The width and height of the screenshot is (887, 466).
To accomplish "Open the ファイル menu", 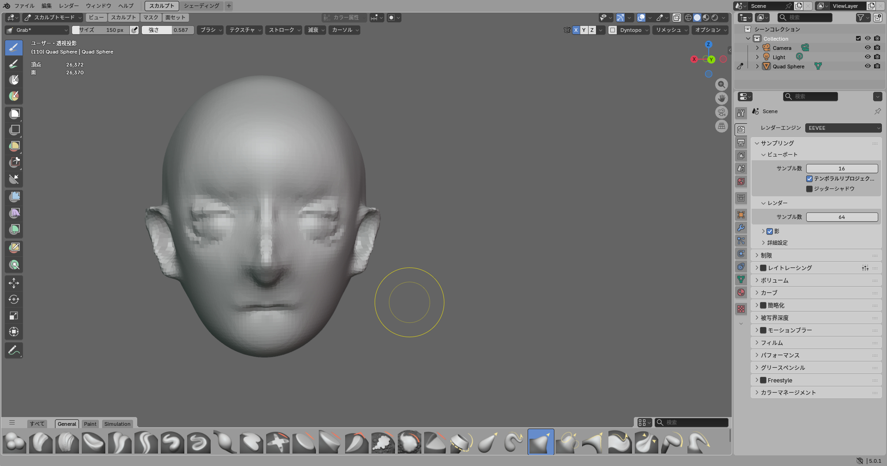I will (24, 6).
